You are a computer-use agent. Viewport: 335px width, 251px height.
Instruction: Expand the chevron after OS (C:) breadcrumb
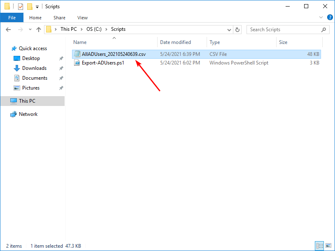click(106, 30)
